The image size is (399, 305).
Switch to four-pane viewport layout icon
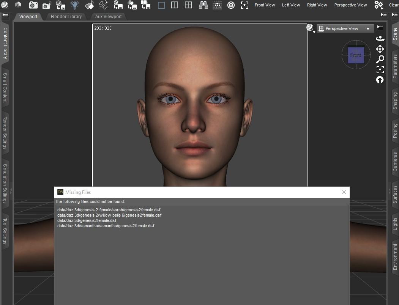point(188,5)
